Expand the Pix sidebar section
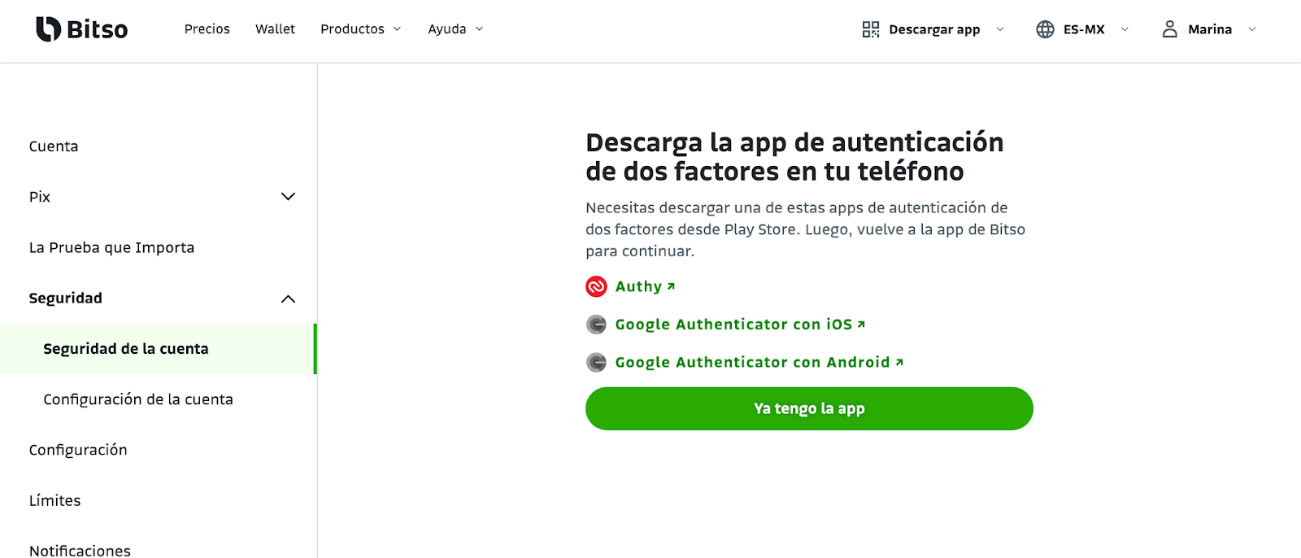The image size is (1301, 558). (x=288, y=197)
